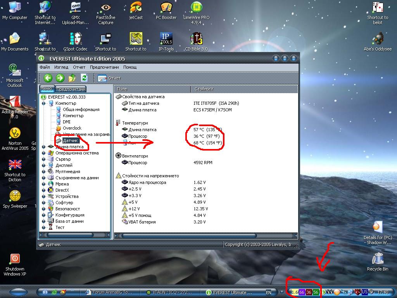This screenshot has height=298, width=397.
Task: Click the Refresh icon in EVEREST toolbar
Action: (x=84, y=78)
